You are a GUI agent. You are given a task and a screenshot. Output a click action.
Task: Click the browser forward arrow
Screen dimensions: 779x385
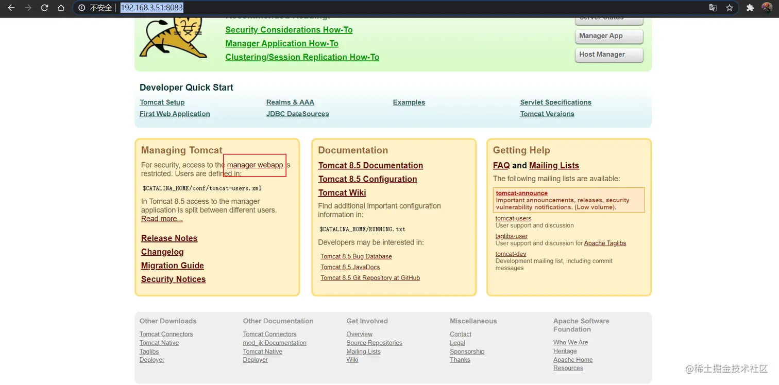pos(28,8)
